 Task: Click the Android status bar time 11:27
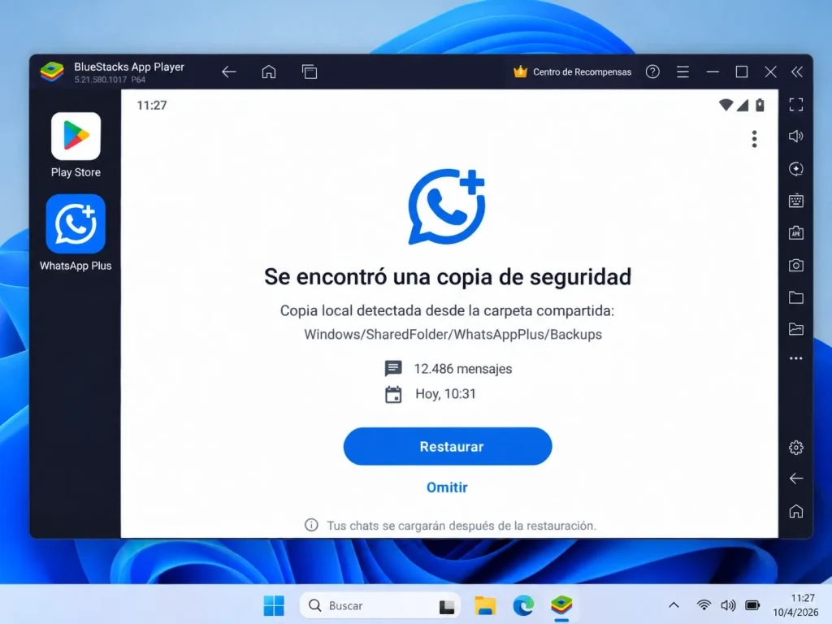coord(152,105)
